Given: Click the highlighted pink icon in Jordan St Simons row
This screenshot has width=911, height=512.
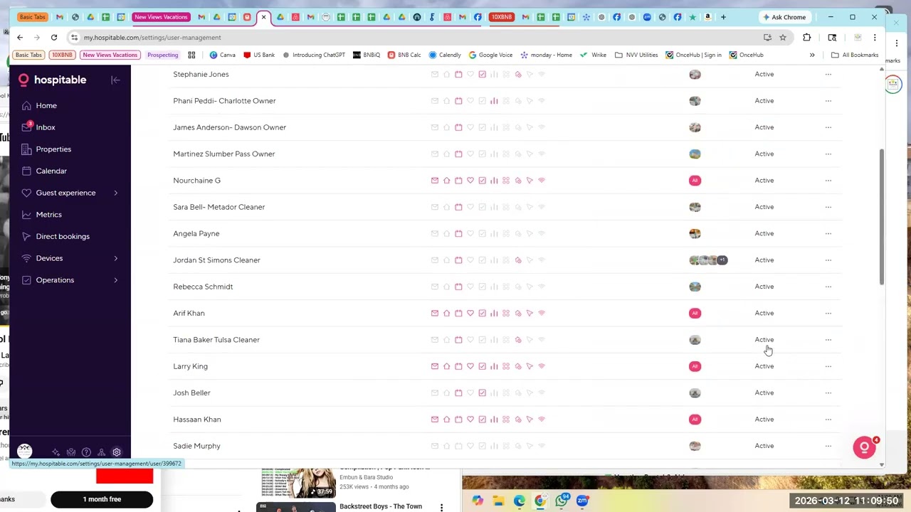Looking at the screenshot, I should pyautogui.click(x=518, y=260).
